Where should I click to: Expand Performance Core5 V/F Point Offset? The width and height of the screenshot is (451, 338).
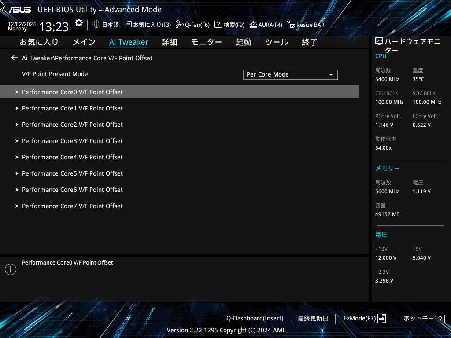180,173
